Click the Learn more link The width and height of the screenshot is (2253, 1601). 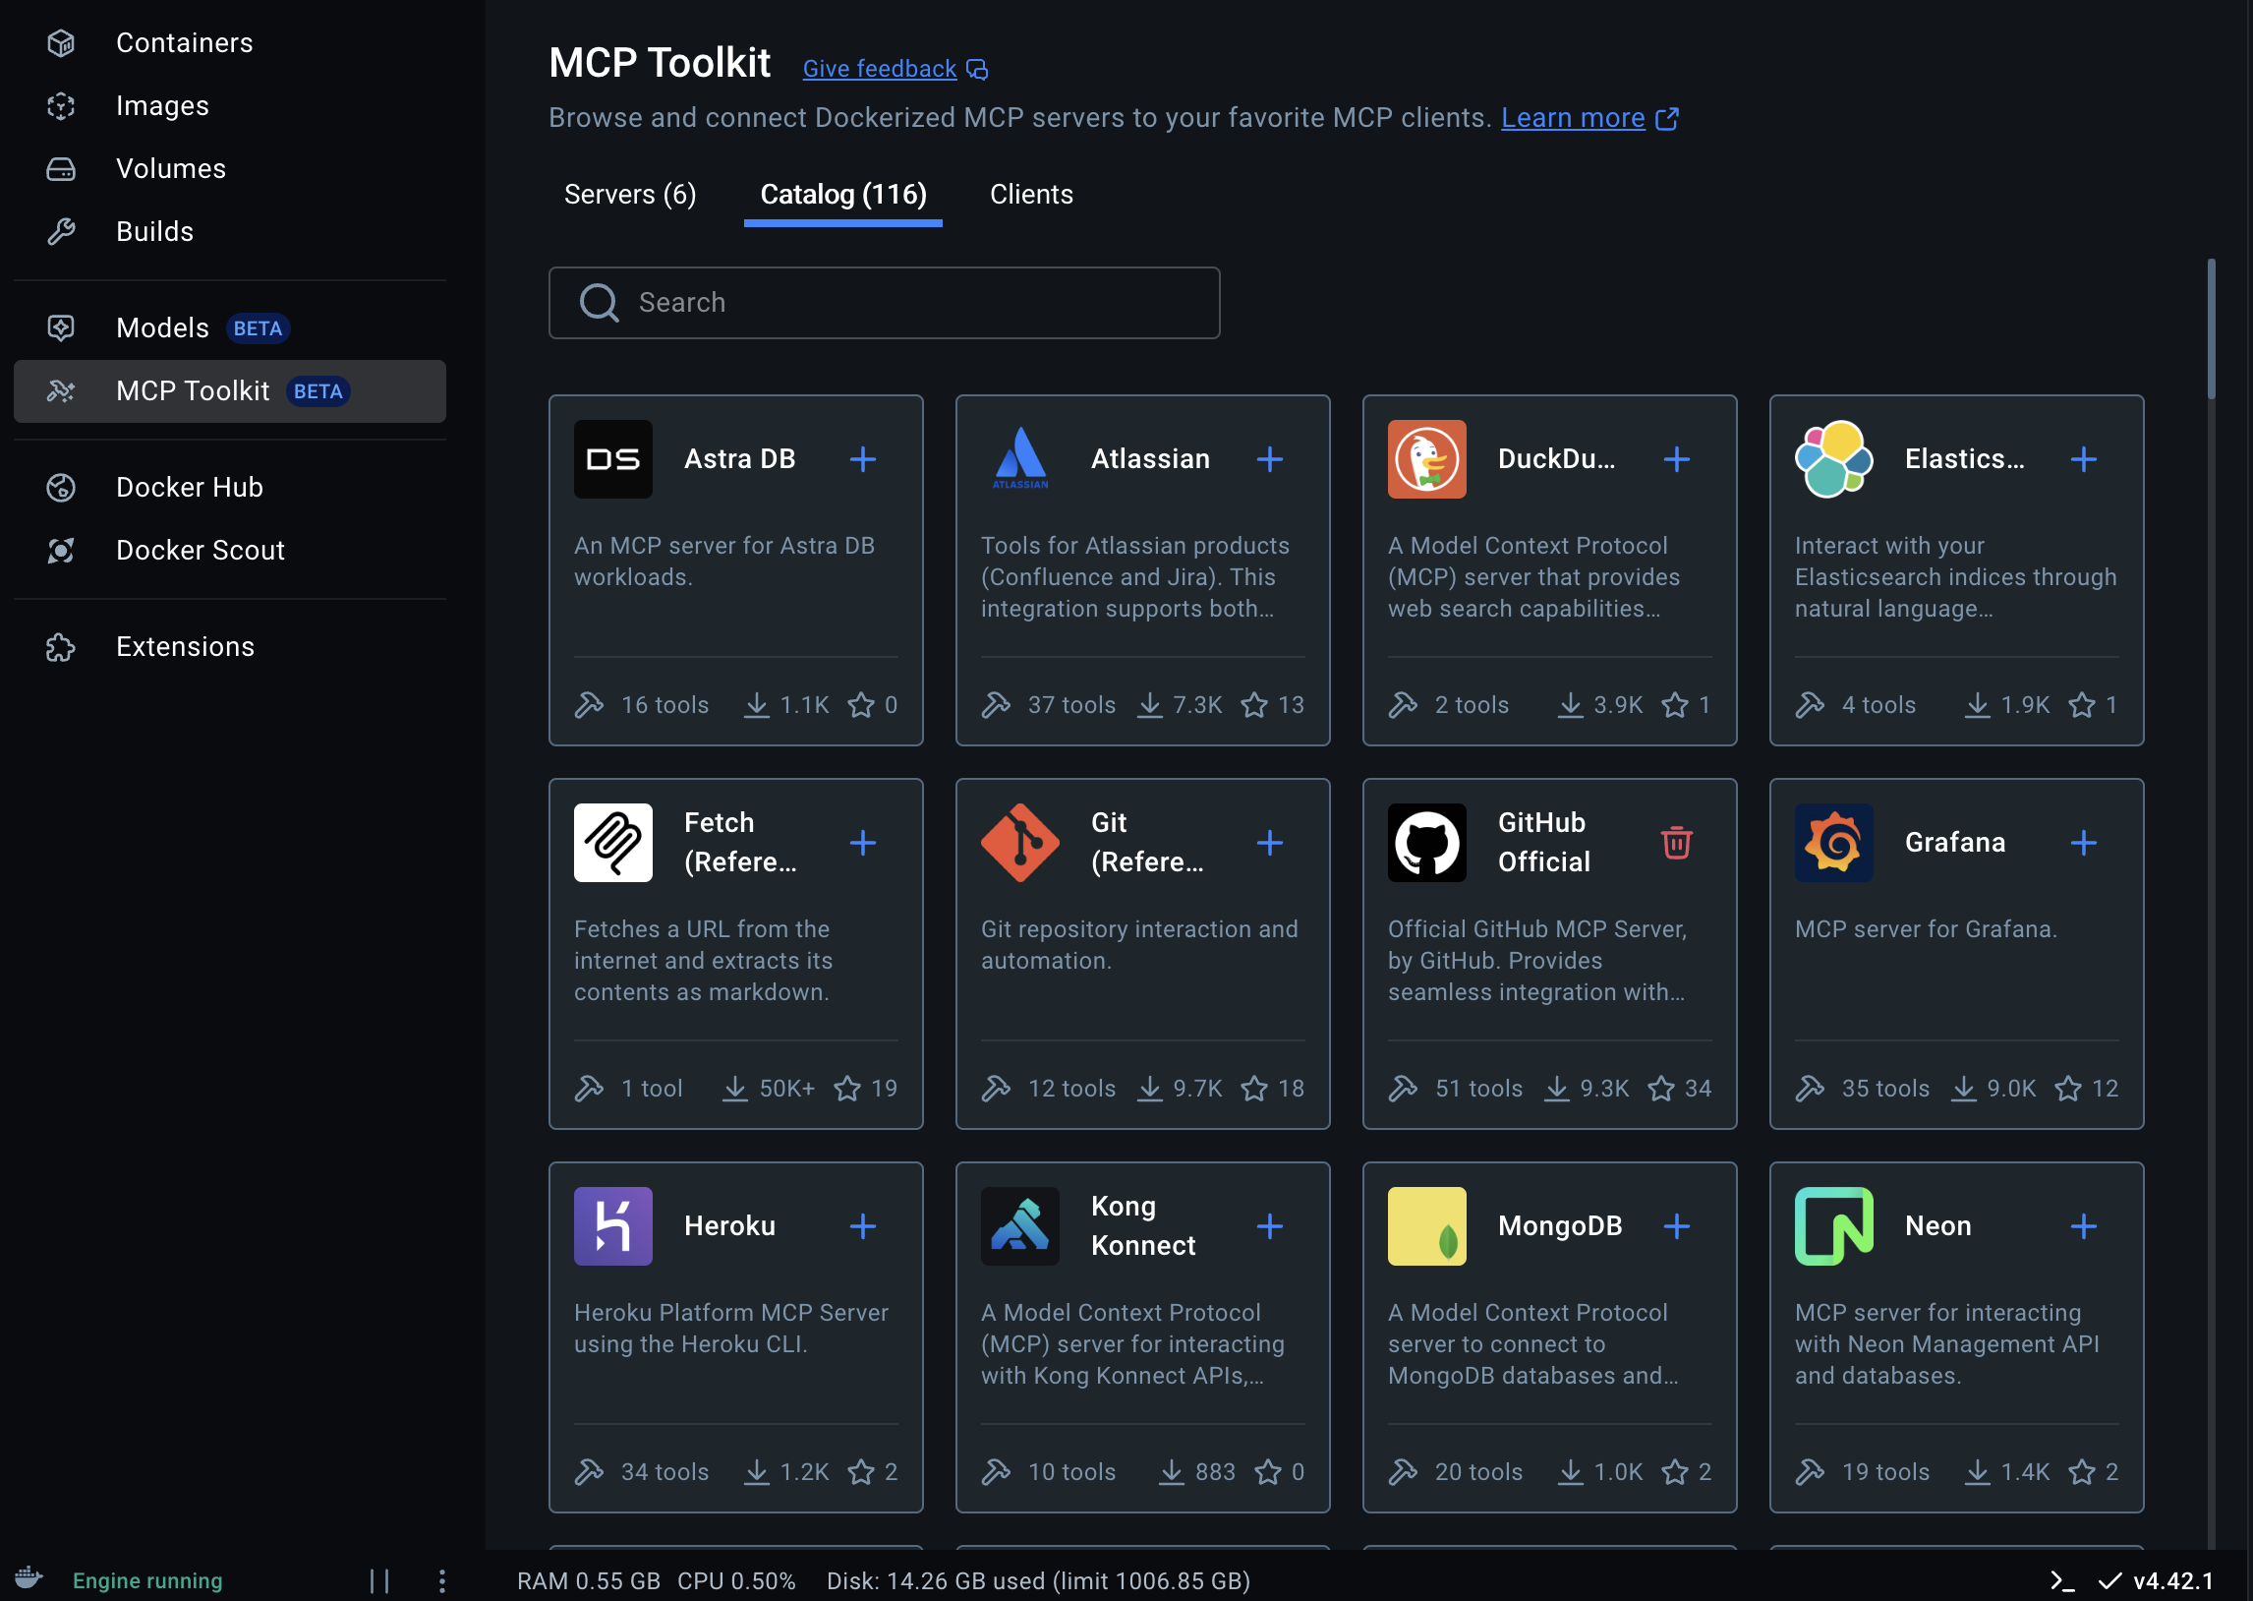tap(1572, 118)
